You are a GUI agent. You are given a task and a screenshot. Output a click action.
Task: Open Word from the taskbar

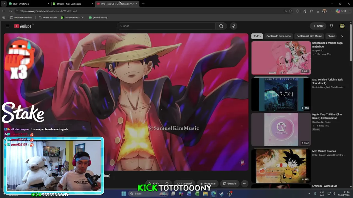coord(189,194)
